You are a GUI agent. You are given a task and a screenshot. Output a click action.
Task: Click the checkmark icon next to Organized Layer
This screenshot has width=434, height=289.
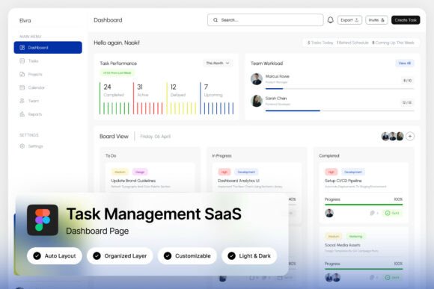point(97,256)
